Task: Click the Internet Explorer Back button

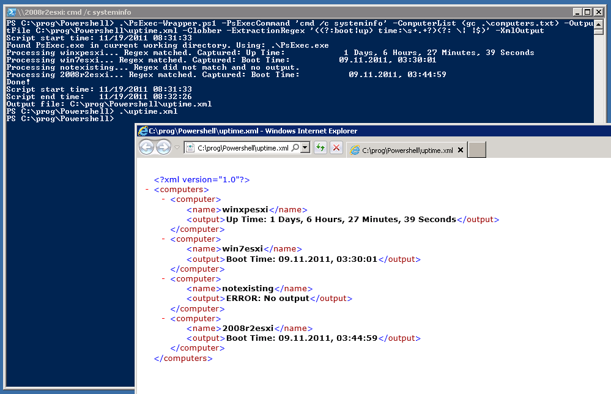Action: coord(146,147)
